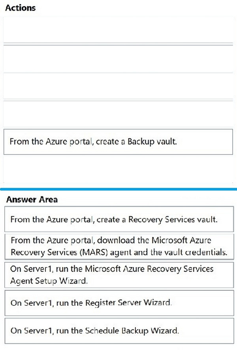This screenshot has height=350, width=237.
Task: Click the empty slot directly above Backup vault box
Action: [x=118, y=114]
